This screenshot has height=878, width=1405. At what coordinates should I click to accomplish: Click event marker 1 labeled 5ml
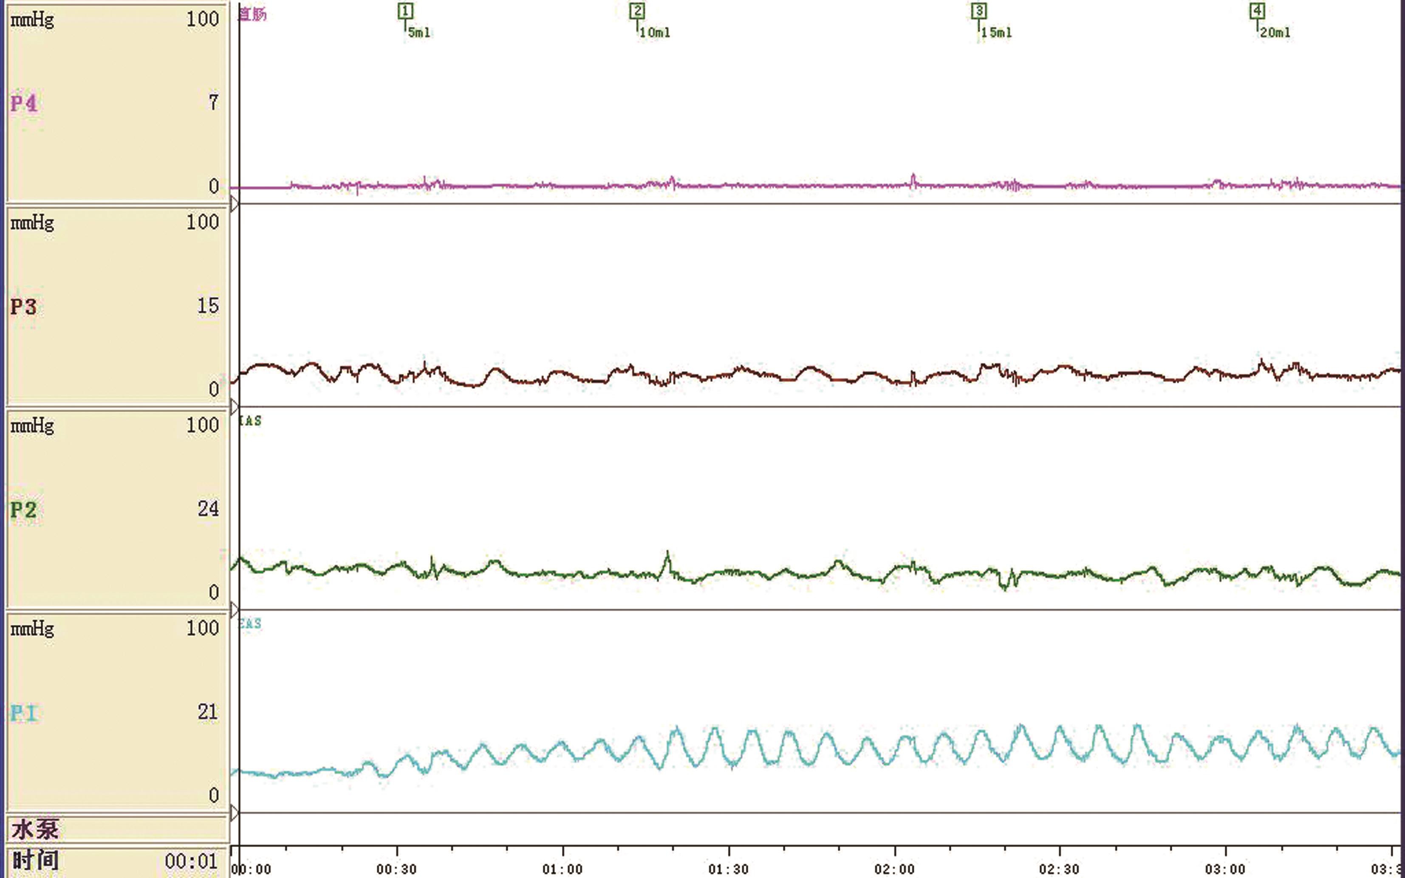pos(405,11)
